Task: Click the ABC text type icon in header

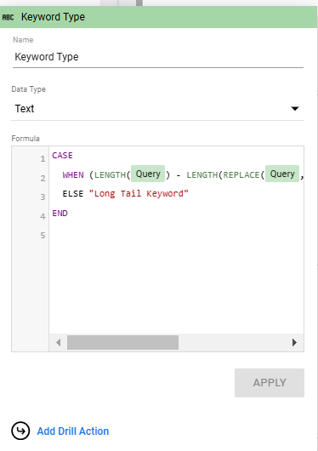Action: [x=8, y=17]
